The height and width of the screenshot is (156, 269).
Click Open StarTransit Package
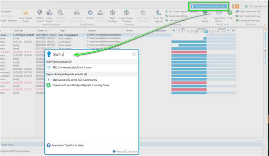coord(248,11)
